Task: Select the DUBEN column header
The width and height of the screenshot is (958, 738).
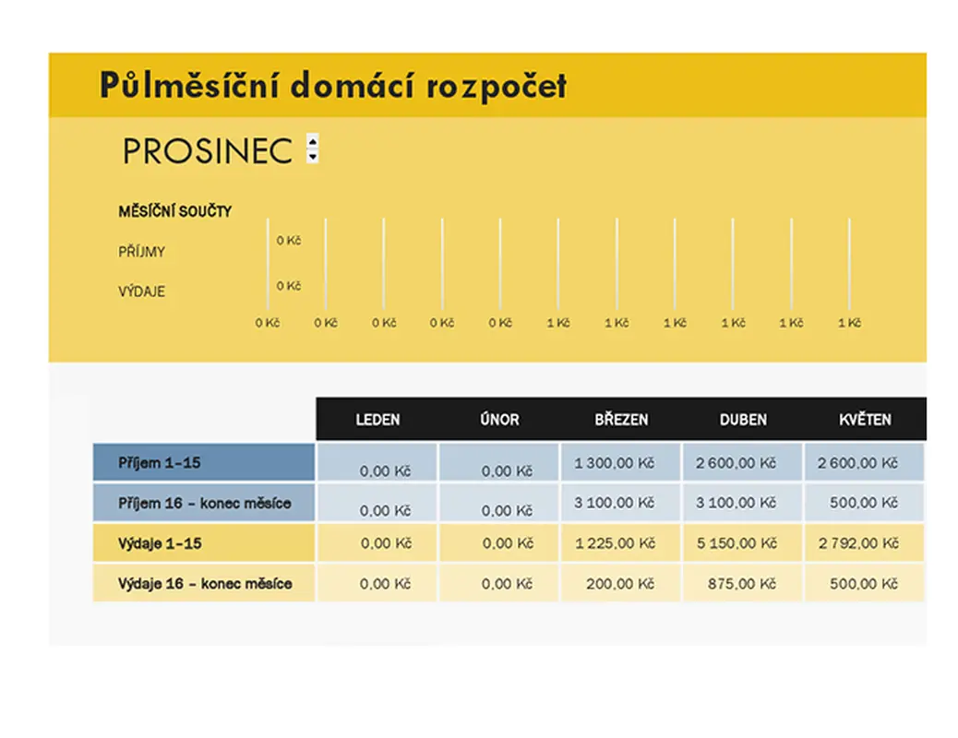Action: [x=743, y=419]
